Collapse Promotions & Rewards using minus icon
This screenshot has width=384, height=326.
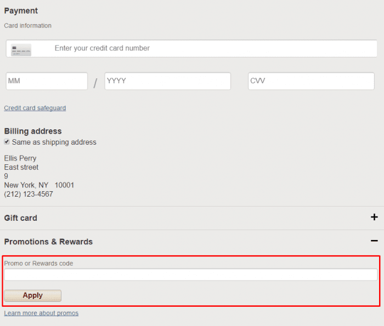374,241
